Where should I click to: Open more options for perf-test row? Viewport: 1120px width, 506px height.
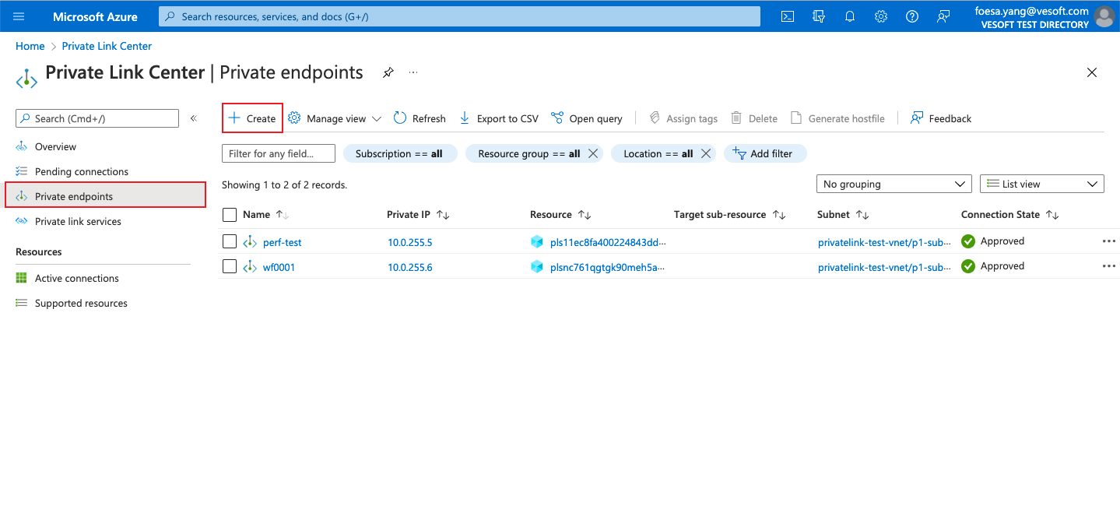pos(1109,241)
